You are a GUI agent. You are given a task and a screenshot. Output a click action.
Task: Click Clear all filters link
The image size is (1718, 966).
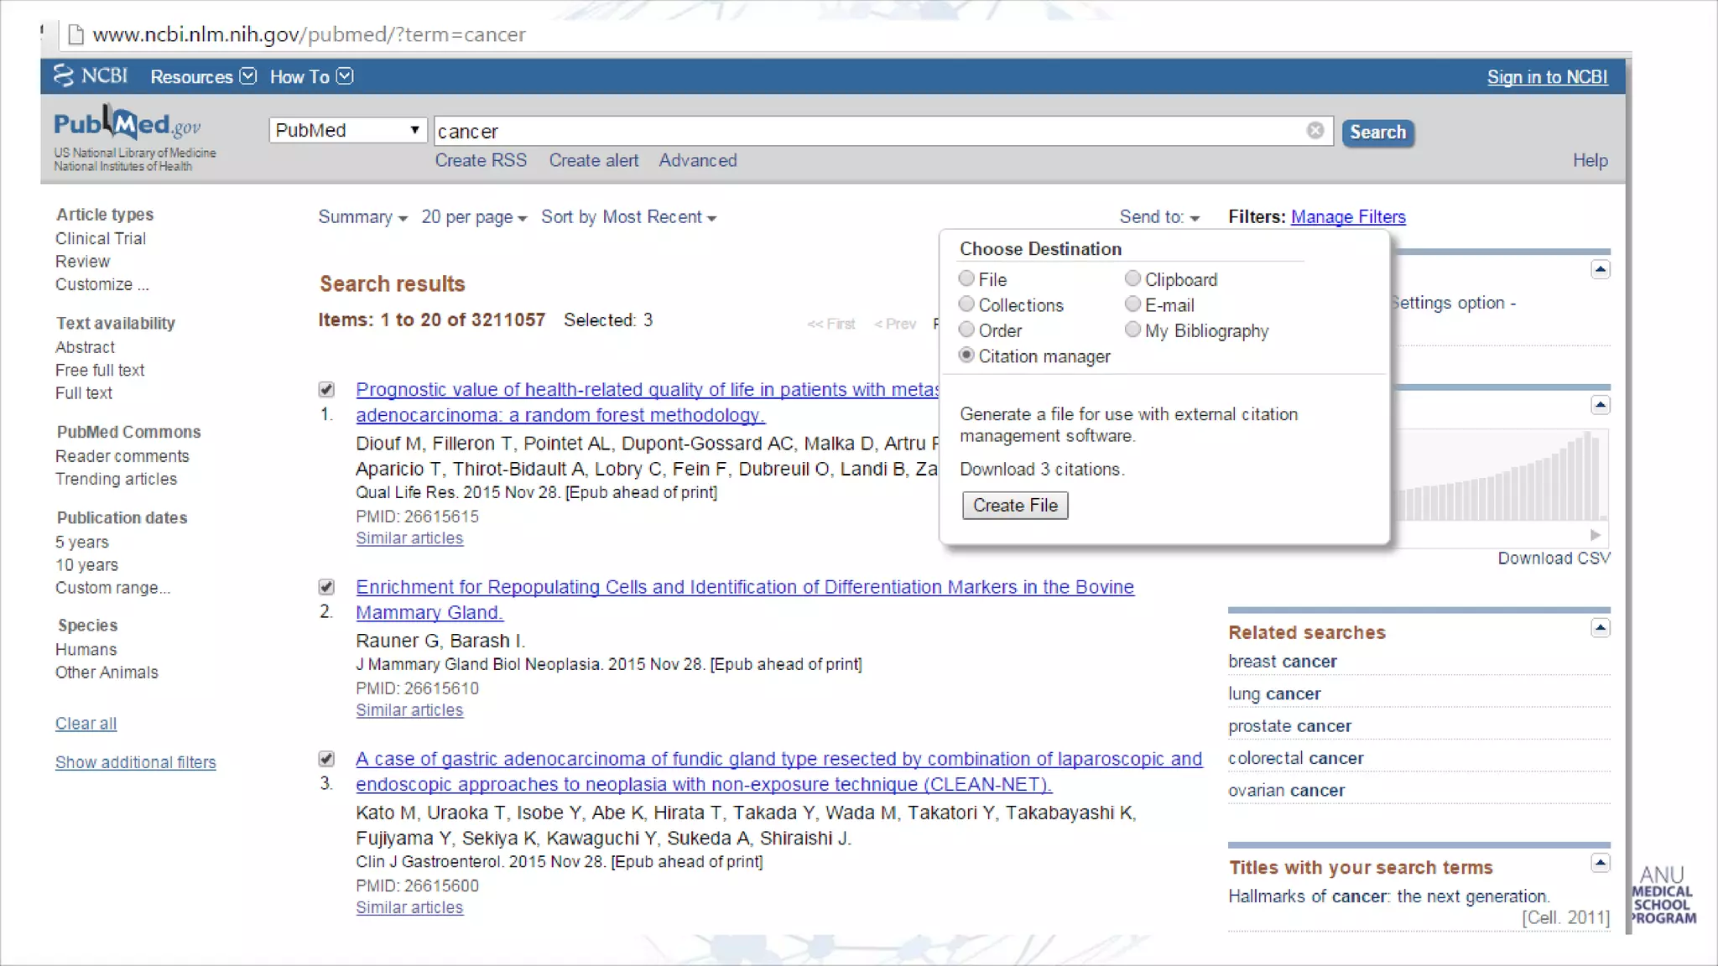pyautogui.click(x=86, y=724)
